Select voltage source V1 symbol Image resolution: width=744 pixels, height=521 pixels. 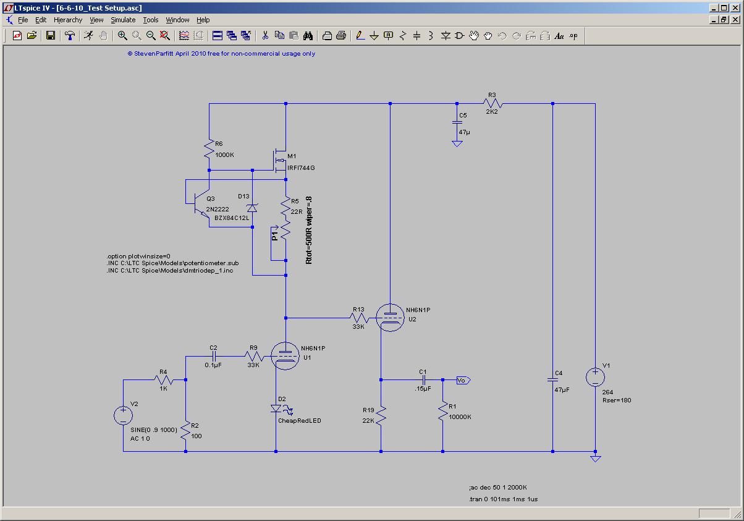pyautogui.click(x=595, y=377)
